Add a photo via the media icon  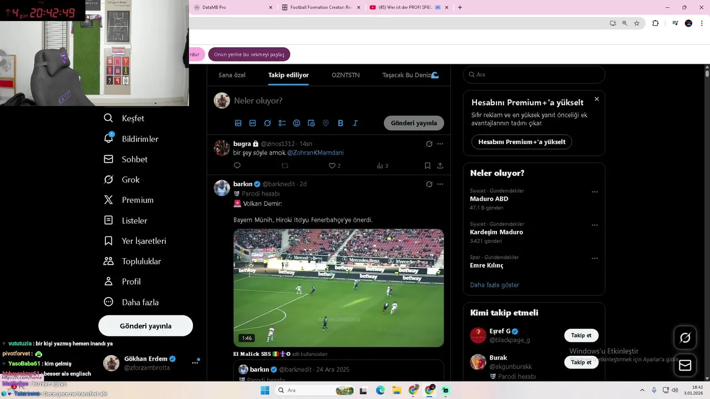(238, 123)
